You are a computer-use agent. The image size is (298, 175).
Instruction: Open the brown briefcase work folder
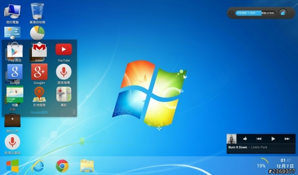pos(13,121)
